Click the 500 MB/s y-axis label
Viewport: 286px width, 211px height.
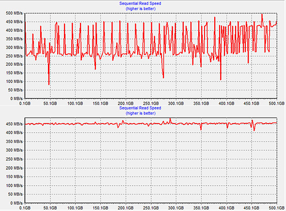[x=14, y=13]
